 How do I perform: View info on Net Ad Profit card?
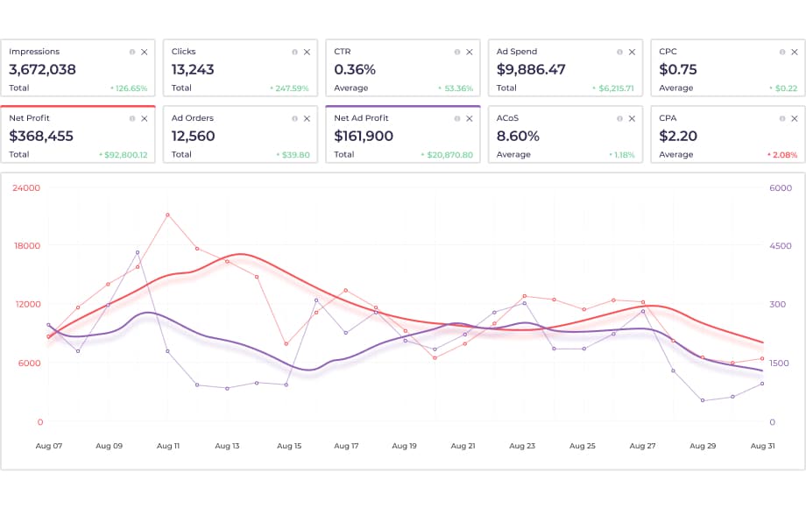click(457, 118)
